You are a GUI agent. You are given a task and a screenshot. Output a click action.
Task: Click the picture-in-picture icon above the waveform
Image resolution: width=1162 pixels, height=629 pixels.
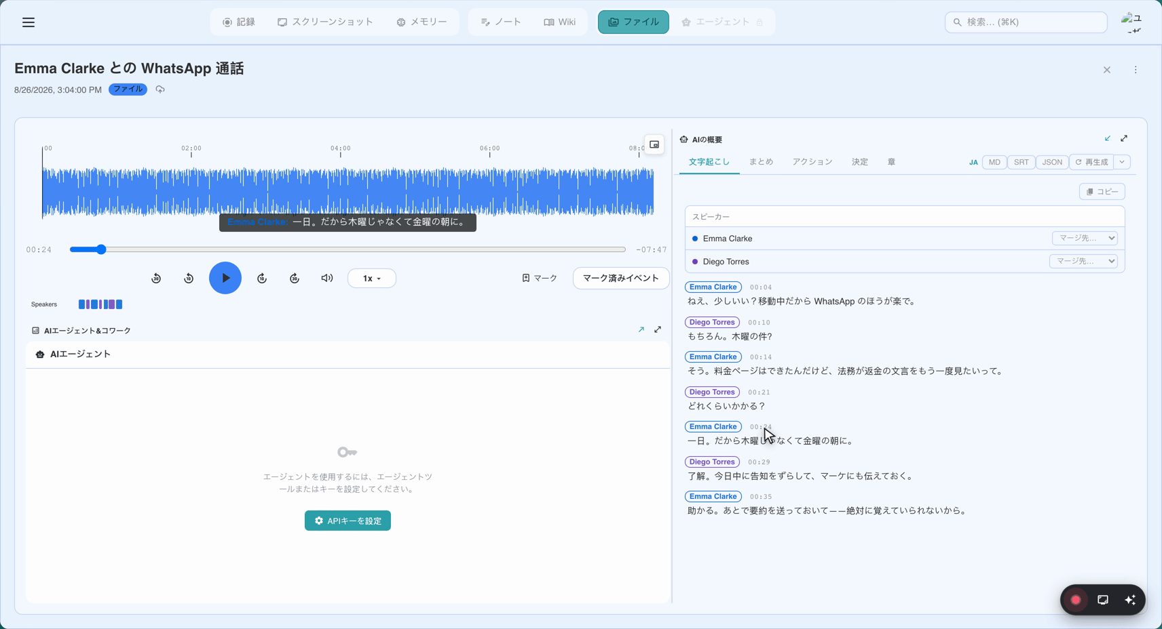coord(654,144)
